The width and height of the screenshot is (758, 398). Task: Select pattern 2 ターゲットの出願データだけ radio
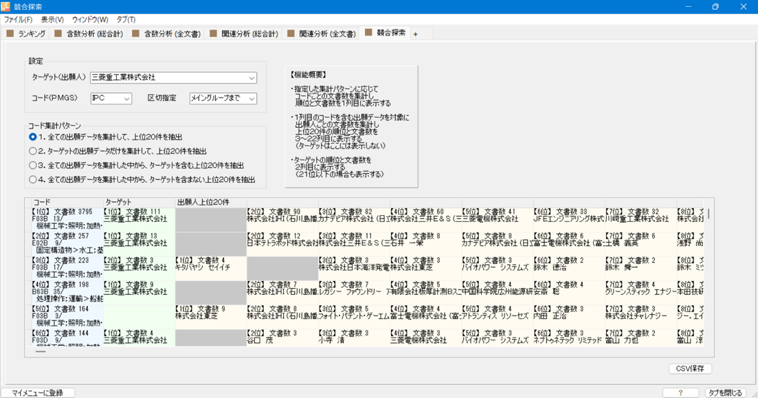pyautogui.click(x=33, y=151)
